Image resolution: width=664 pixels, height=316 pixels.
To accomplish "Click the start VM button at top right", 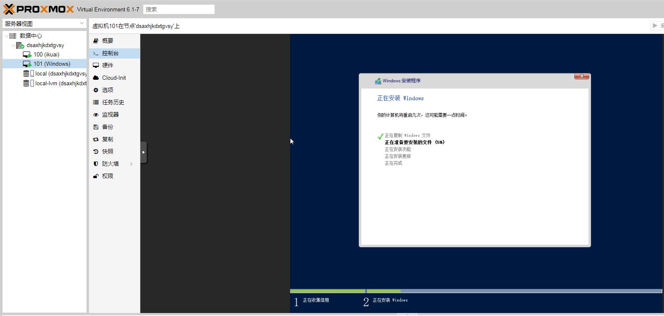I will click(x=657, y=25).
